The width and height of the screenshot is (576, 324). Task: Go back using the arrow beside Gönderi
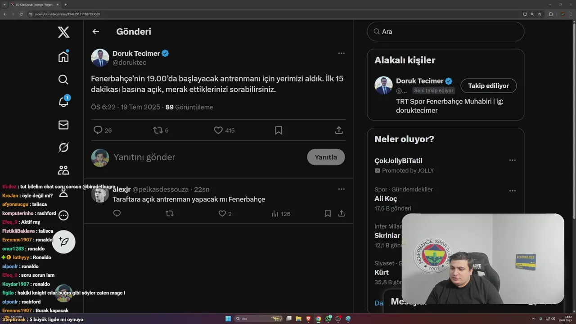[x=95, y=31]
